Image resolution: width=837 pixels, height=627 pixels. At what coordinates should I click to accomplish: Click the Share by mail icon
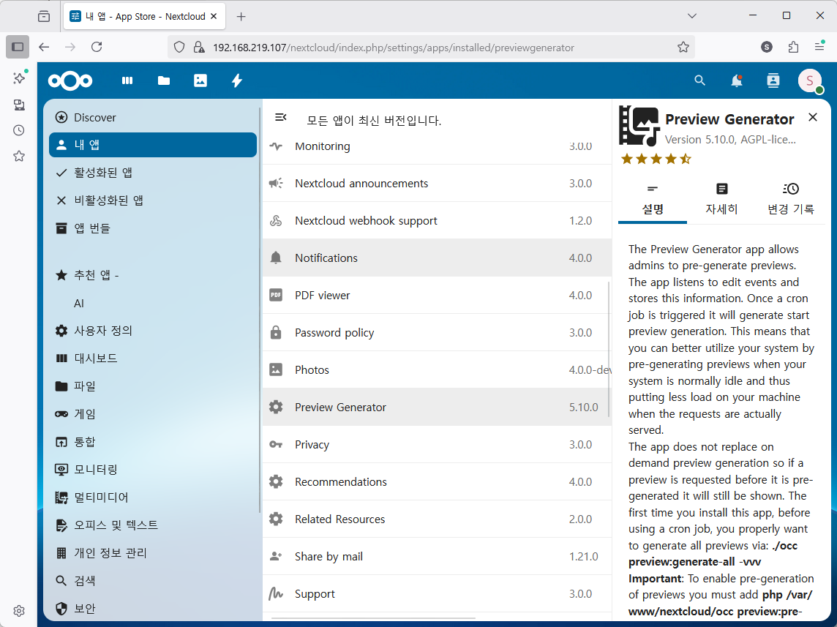(276, 556)
